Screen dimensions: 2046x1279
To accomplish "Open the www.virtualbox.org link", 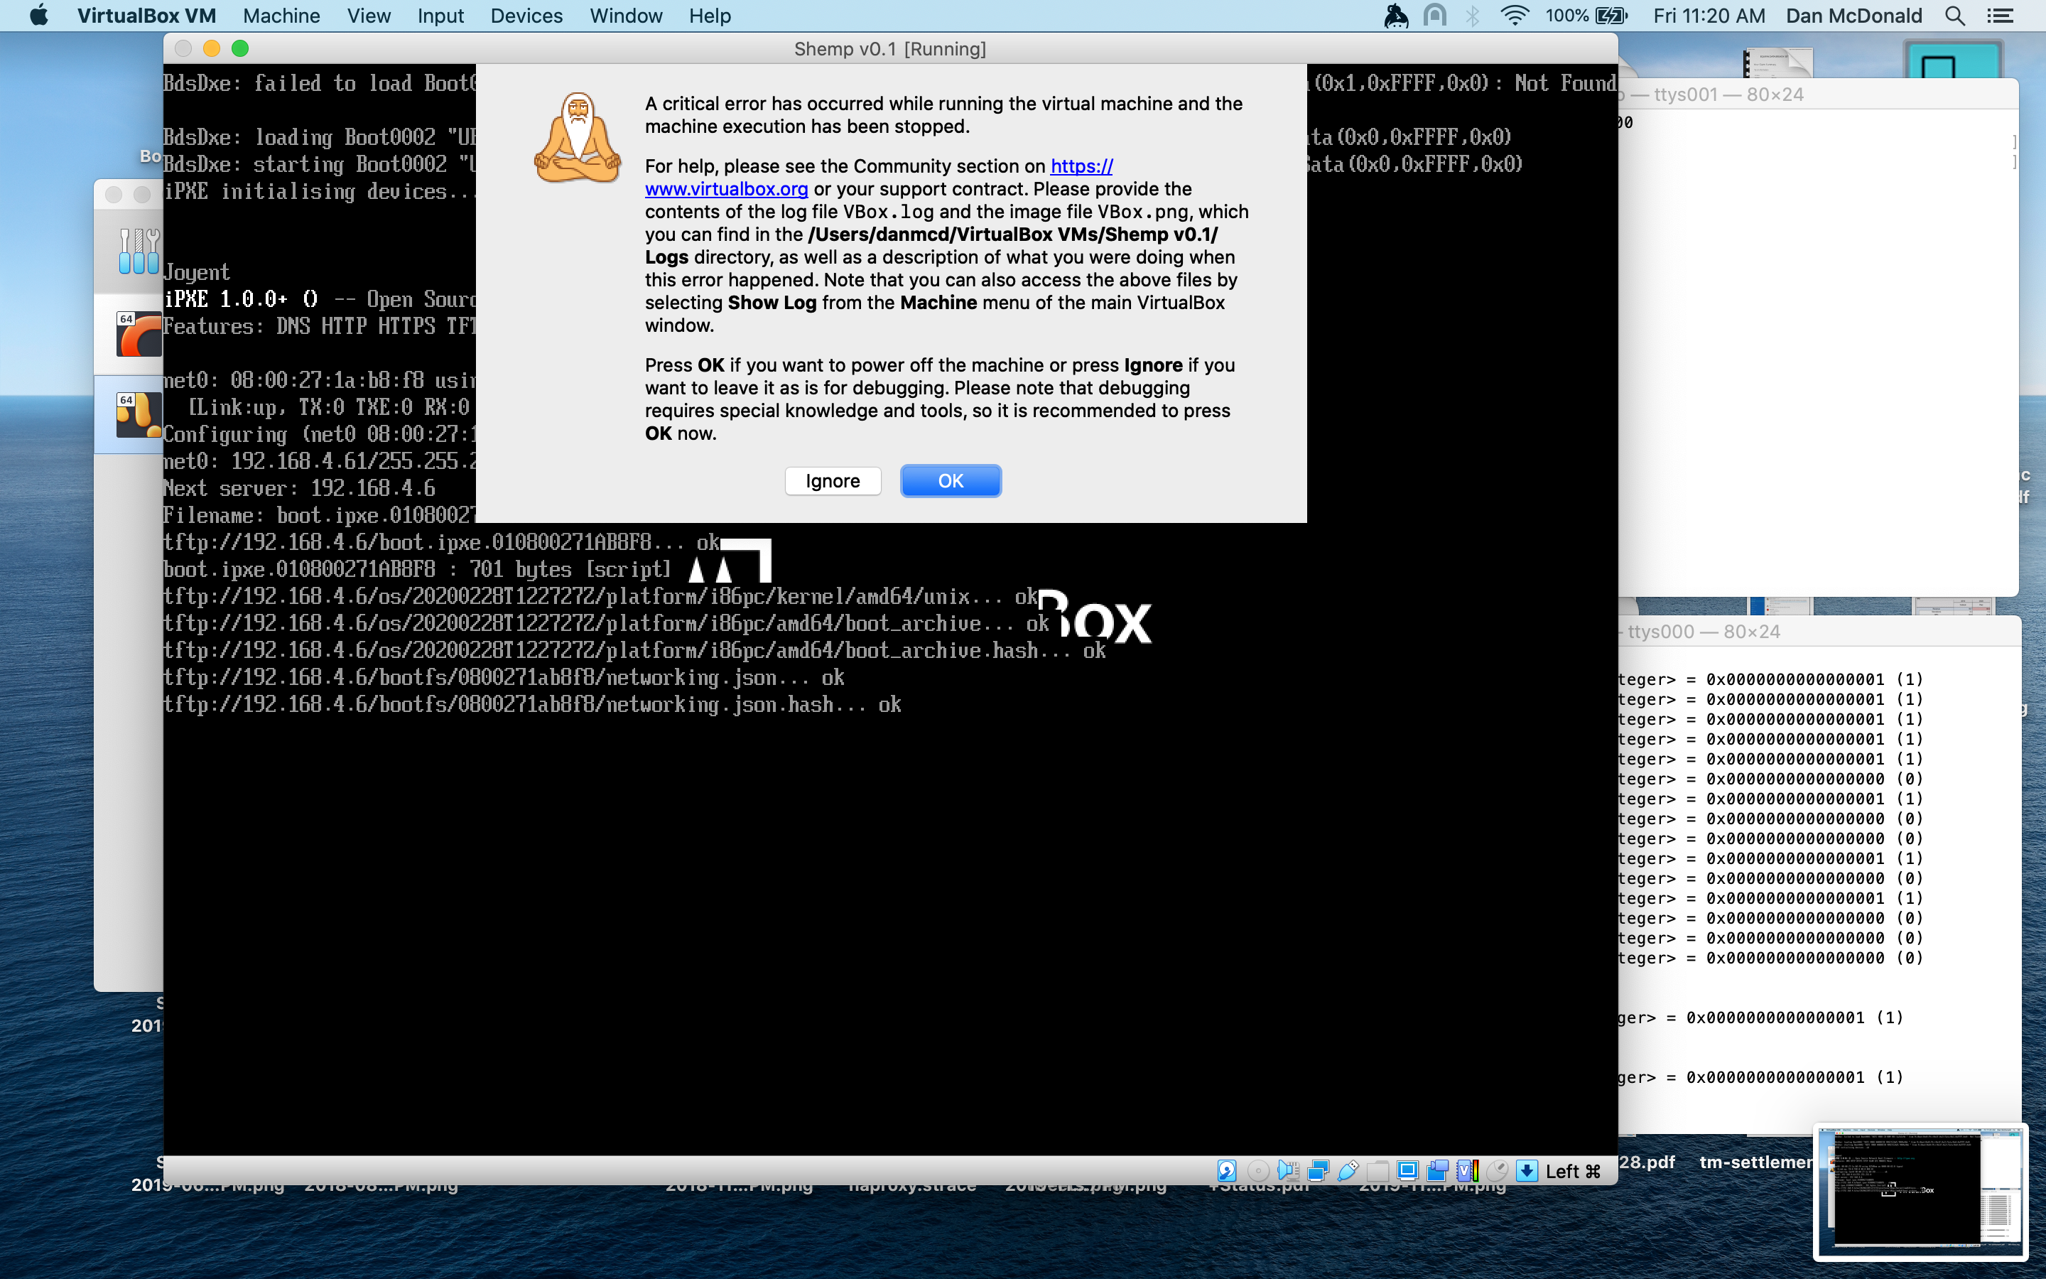I will (x=725, y=188).
